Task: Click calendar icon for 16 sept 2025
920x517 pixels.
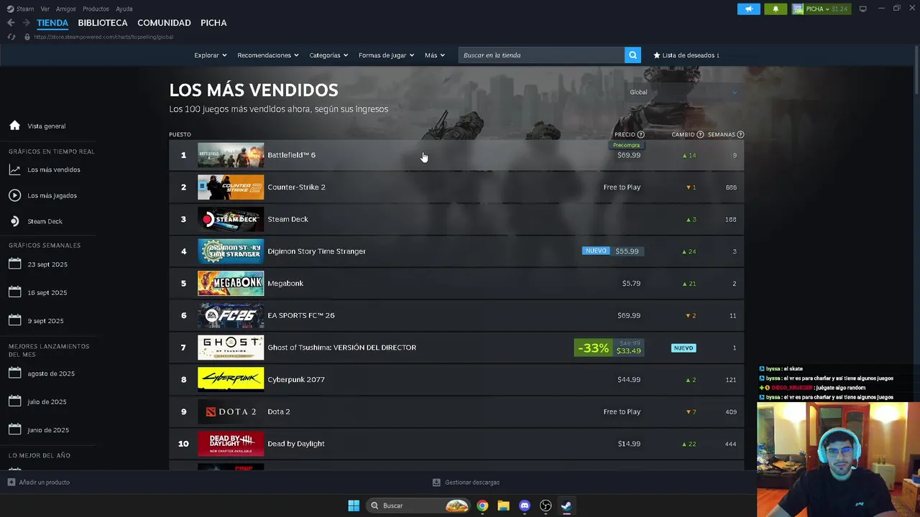Action: (14, 292)
